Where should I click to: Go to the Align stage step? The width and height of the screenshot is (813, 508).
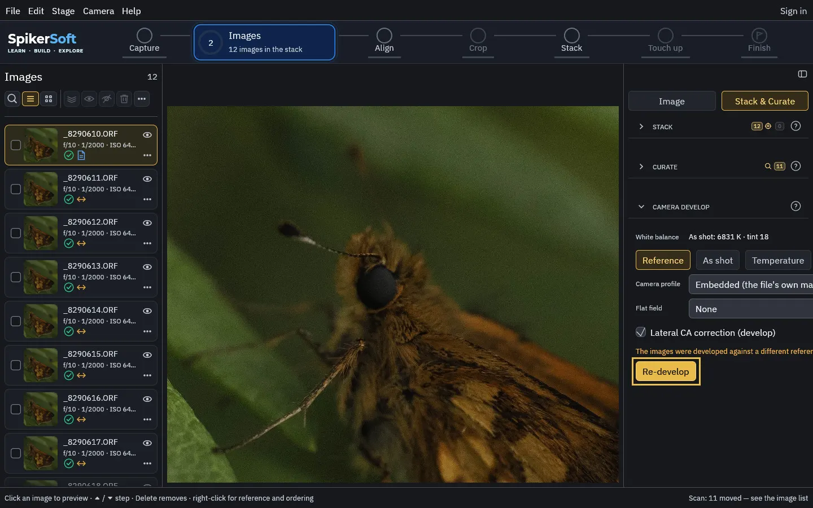[x=384, y=41]
